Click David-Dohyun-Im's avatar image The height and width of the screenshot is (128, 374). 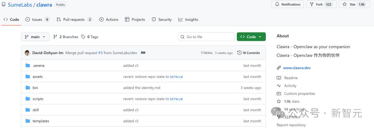click(x=27, y=53)
